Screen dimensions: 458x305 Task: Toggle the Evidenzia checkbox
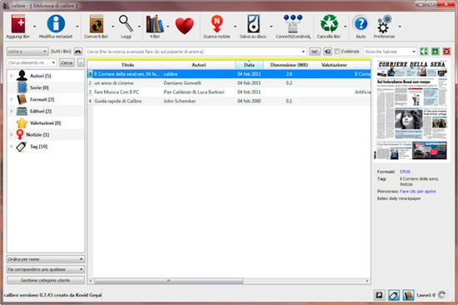pos(337,52)
